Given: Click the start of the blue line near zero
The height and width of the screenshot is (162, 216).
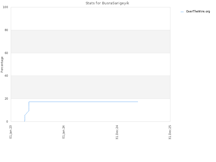Looking at the screenshot, I should click(25, 121).
